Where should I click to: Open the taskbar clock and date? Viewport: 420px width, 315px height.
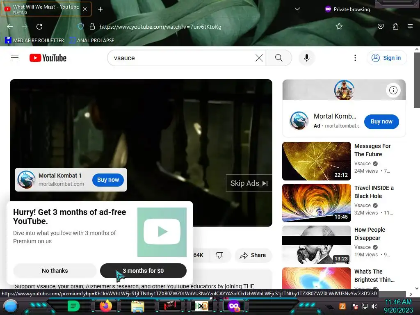(x=398, y=306)
